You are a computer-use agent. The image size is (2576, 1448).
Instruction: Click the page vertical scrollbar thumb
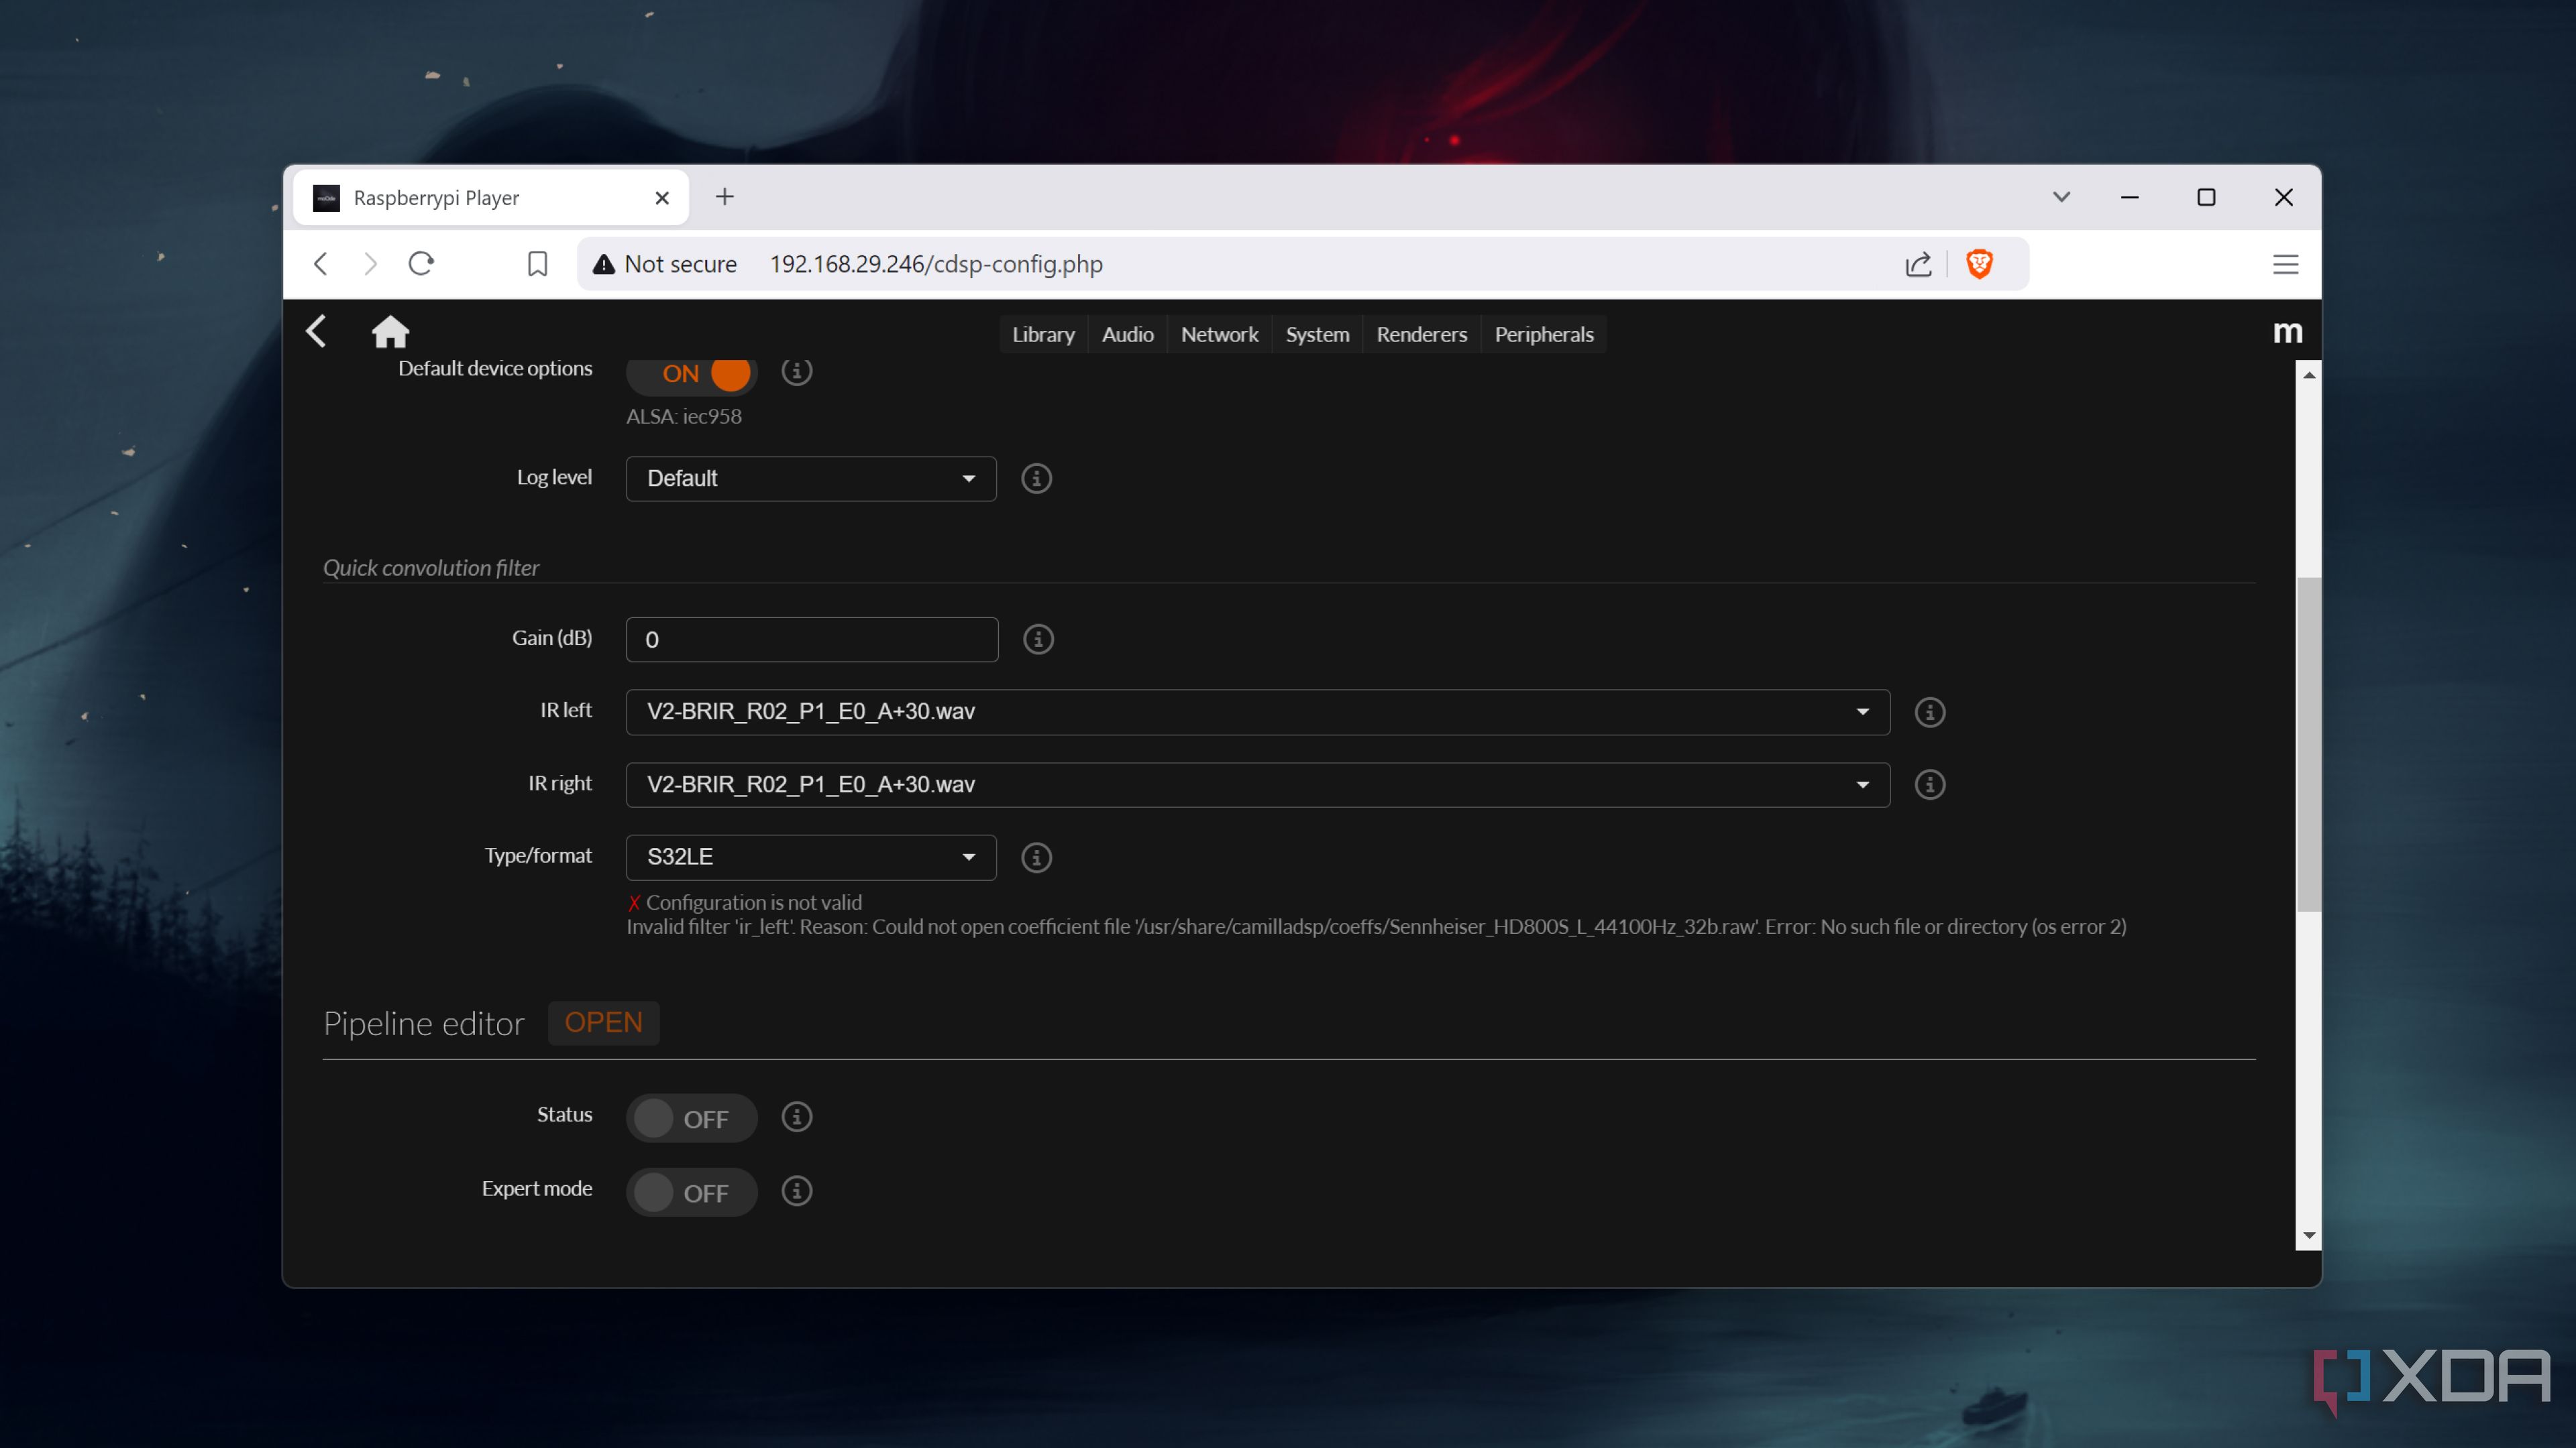[x=2308, y=745]
